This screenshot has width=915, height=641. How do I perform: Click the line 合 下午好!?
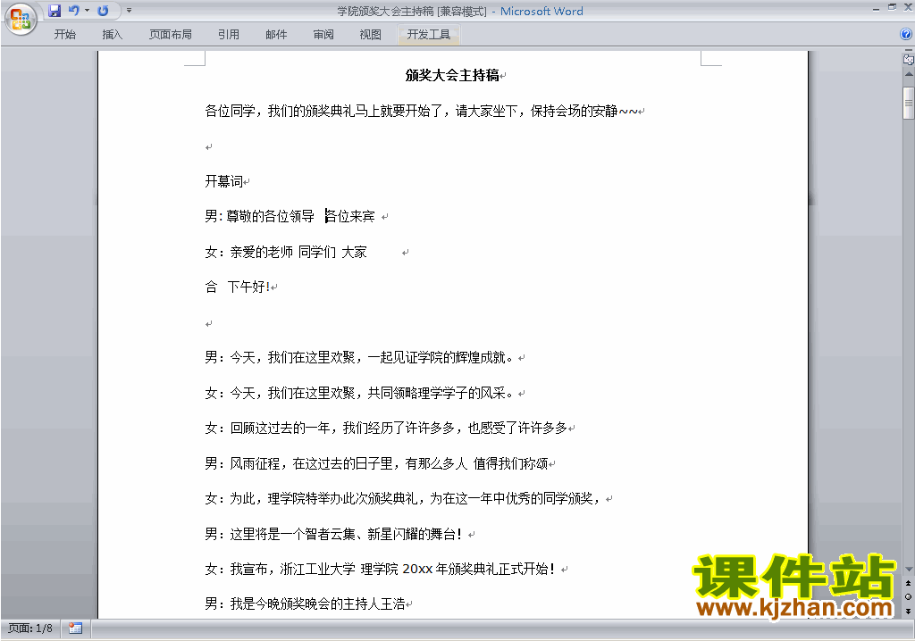pos(238,287)
